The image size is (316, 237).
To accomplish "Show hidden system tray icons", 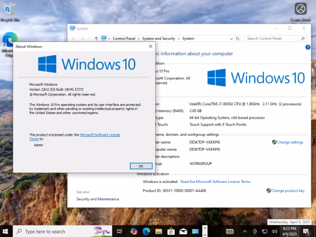I will [245, 231].
